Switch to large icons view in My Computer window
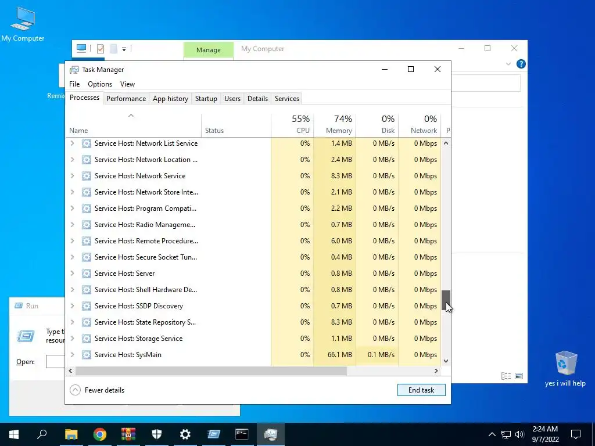 (x=519, y=376)
